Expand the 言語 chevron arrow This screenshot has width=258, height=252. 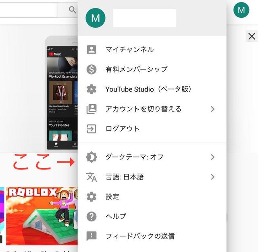point(212,177)
